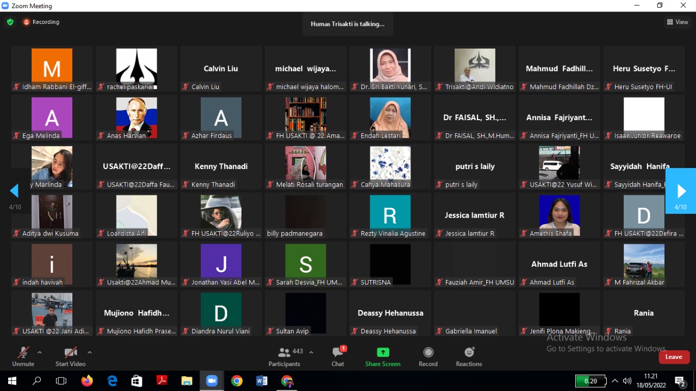This screenshot has height=391, width=696.
Task: Click the red Leave button
Action: pos(674,357)
